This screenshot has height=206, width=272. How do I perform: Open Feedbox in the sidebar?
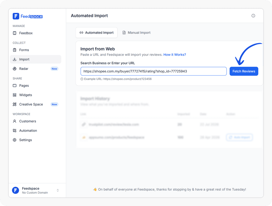(x=36, y=33)
